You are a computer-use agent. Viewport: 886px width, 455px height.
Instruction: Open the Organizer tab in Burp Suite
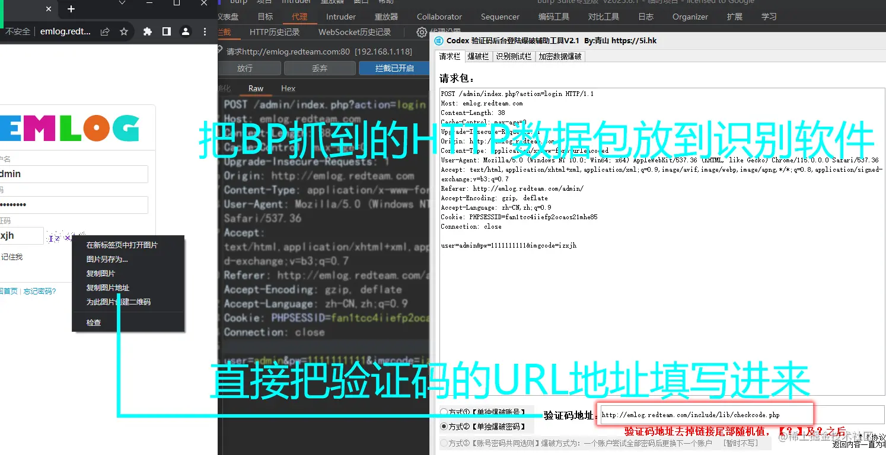point(690,17)
